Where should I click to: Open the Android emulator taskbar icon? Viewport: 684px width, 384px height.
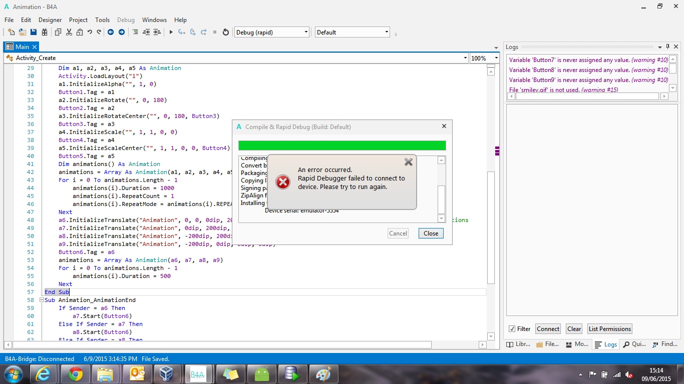click(261, 374)
